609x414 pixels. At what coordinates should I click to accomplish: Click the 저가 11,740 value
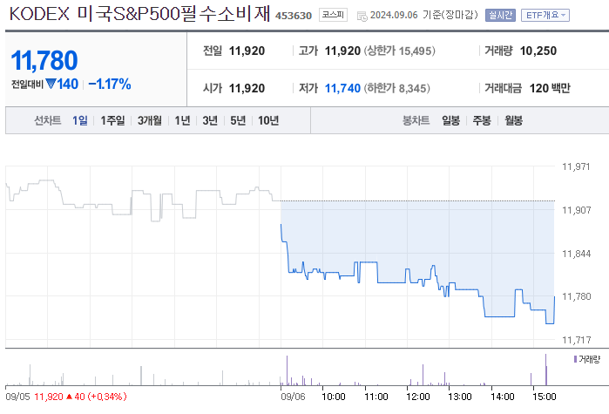click(x=342, y=88)
